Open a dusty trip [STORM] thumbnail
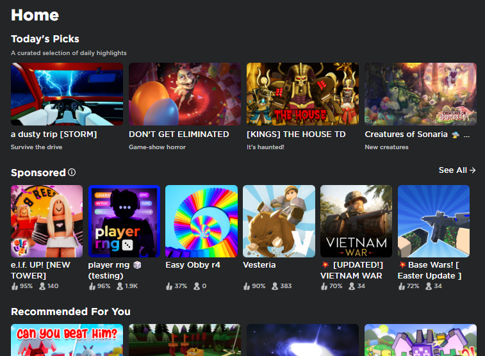This screenshot has height=356, width=485. (x=67, y=94)
